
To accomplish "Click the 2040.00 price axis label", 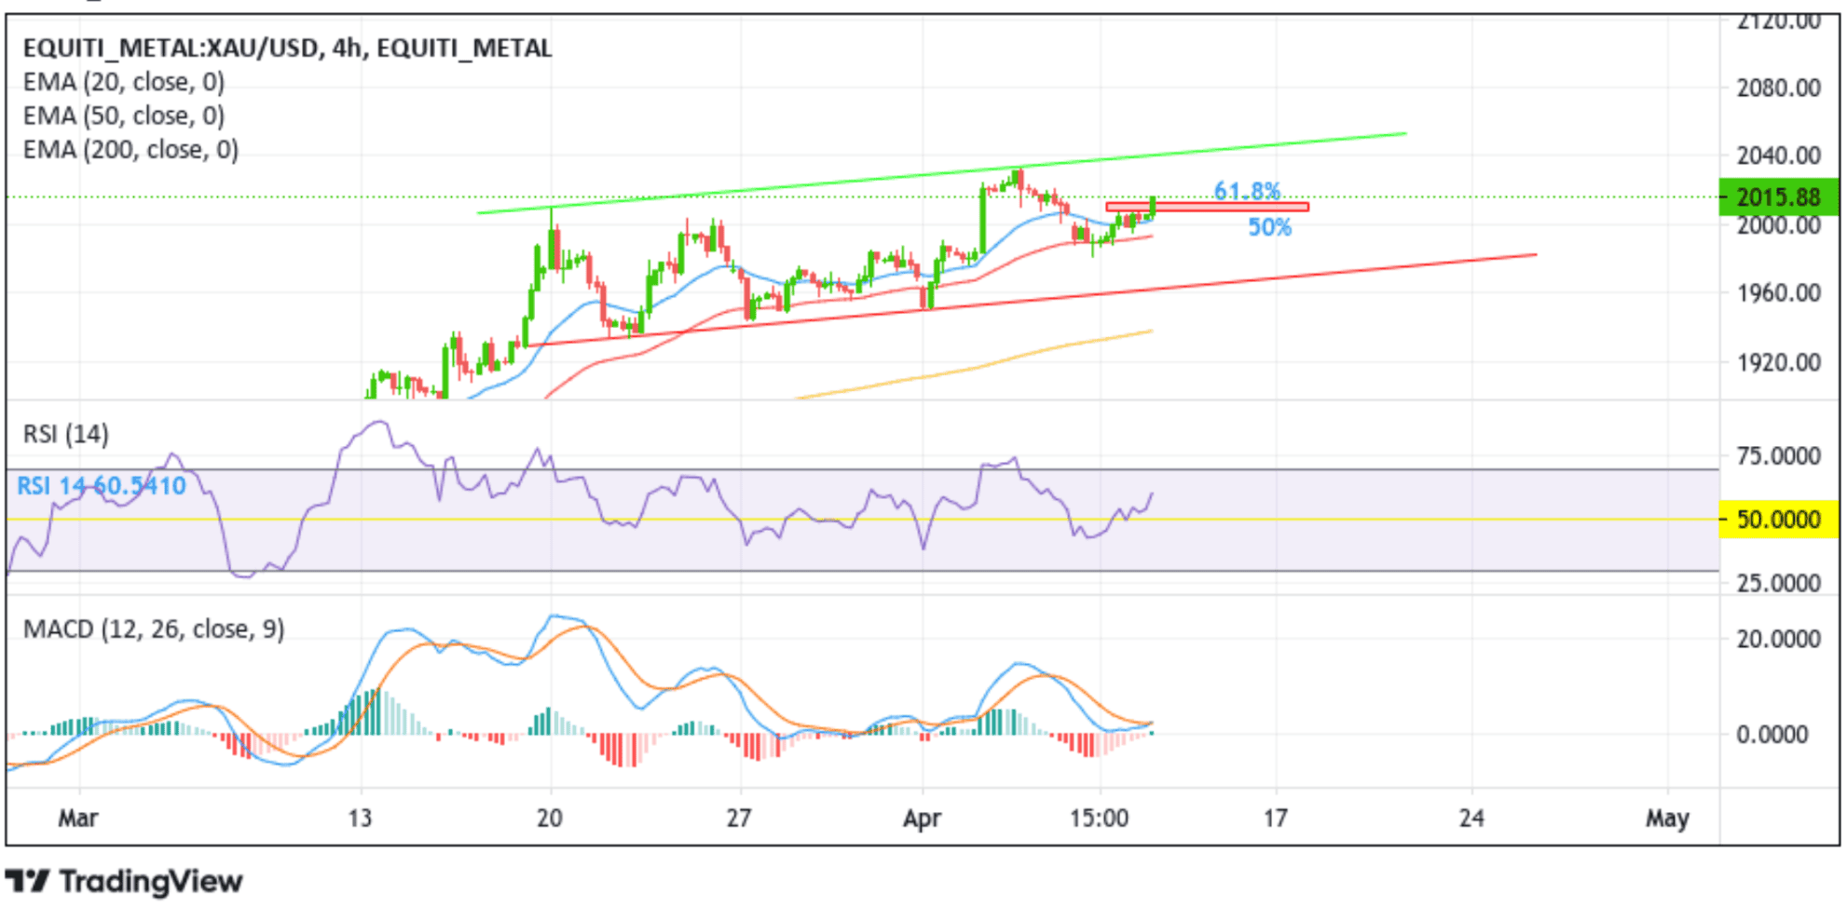I will click(x=1778, y=156).
